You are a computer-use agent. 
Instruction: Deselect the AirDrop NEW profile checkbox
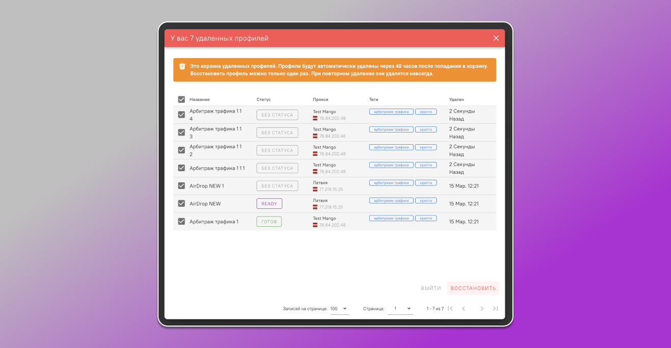pyautogui.click(x=181, y=204)
